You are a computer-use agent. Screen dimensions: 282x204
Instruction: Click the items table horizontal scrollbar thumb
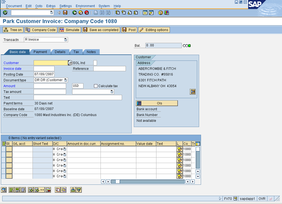tap(117, 181)
